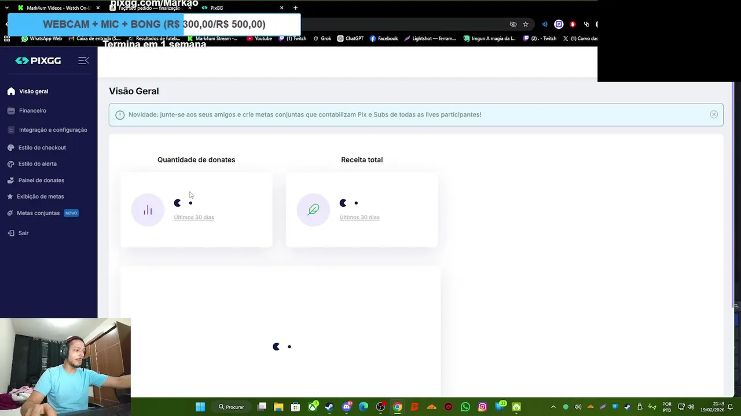Bookmark this page with star icon

coord(526,24)
